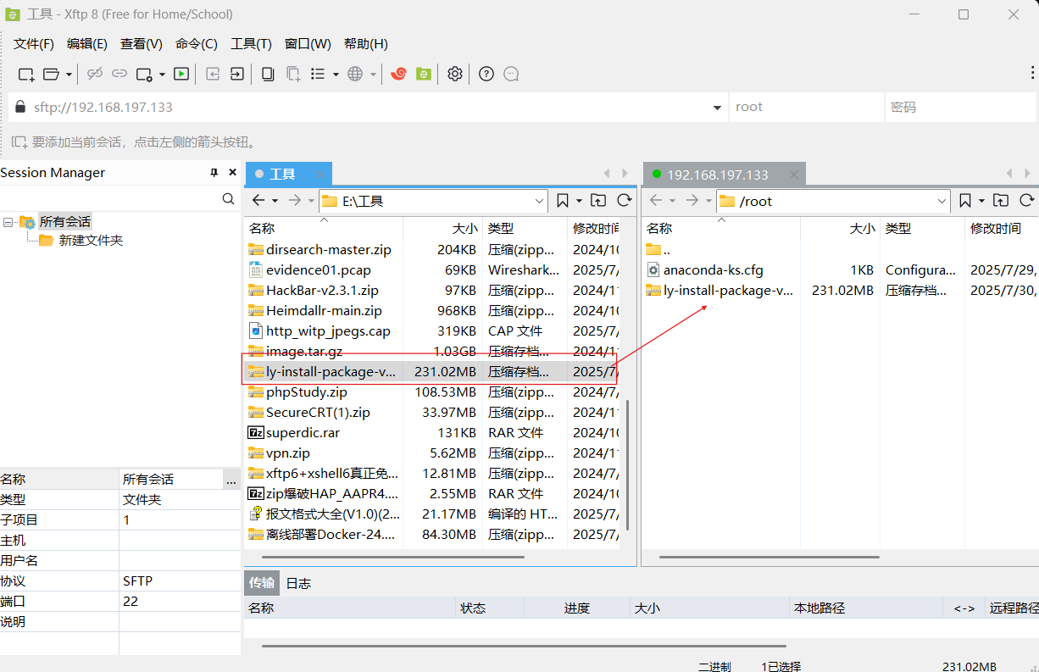Click the New Session toolbar icon
Screen dimensions: 1039x672
tap(26, 75)
